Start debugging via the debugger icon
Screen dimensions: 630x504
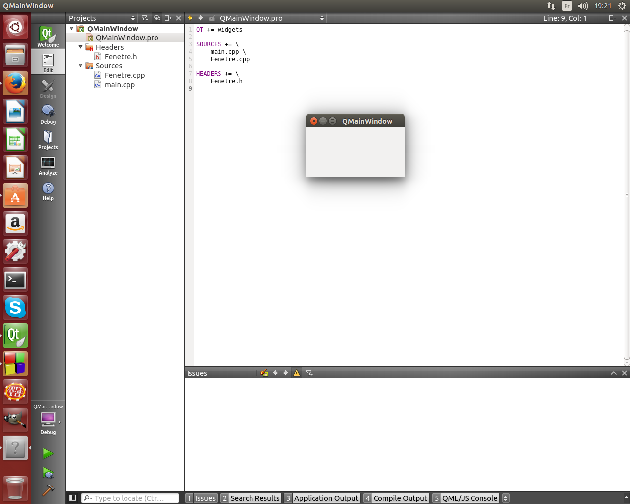coord(48,472)
